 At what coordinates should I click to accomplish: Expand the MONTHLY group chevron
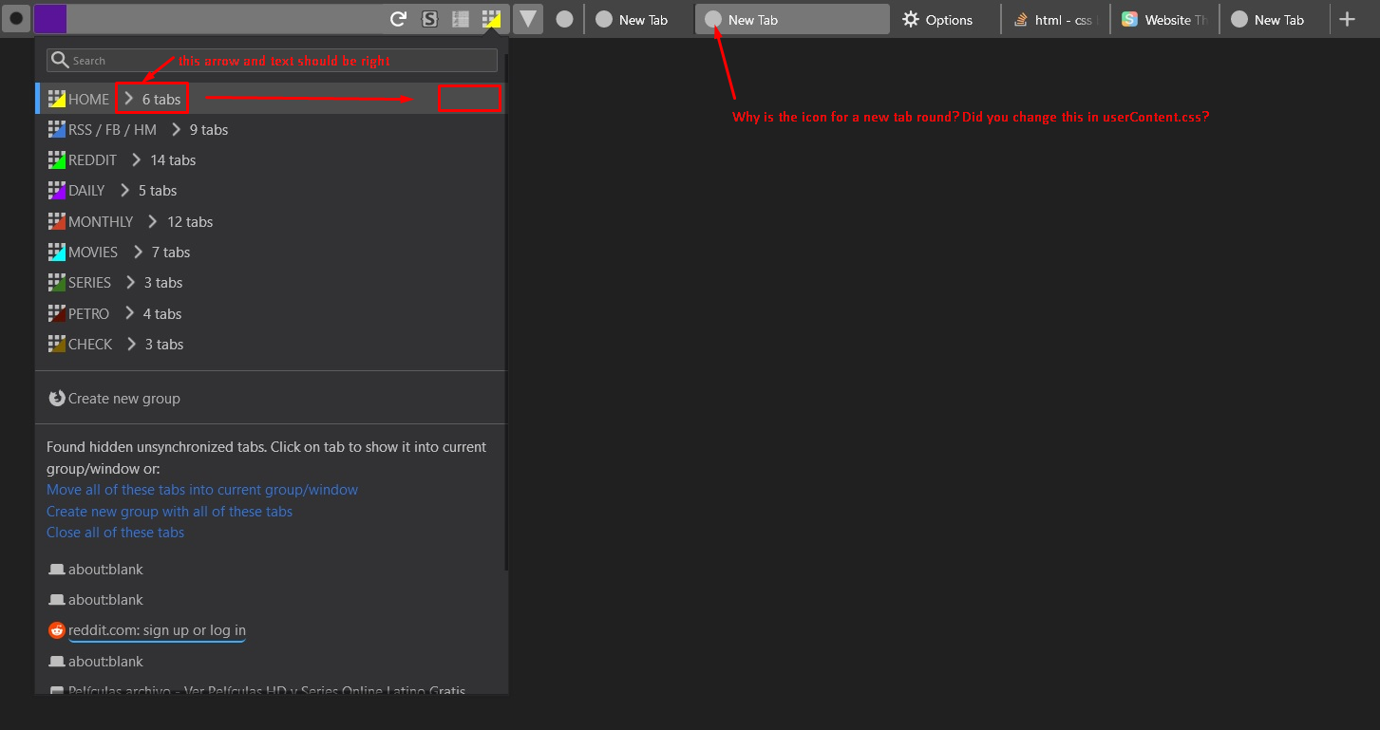(153, 221)
